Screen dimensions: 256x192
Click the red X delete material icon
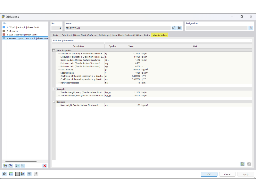(x=45, y=166)
